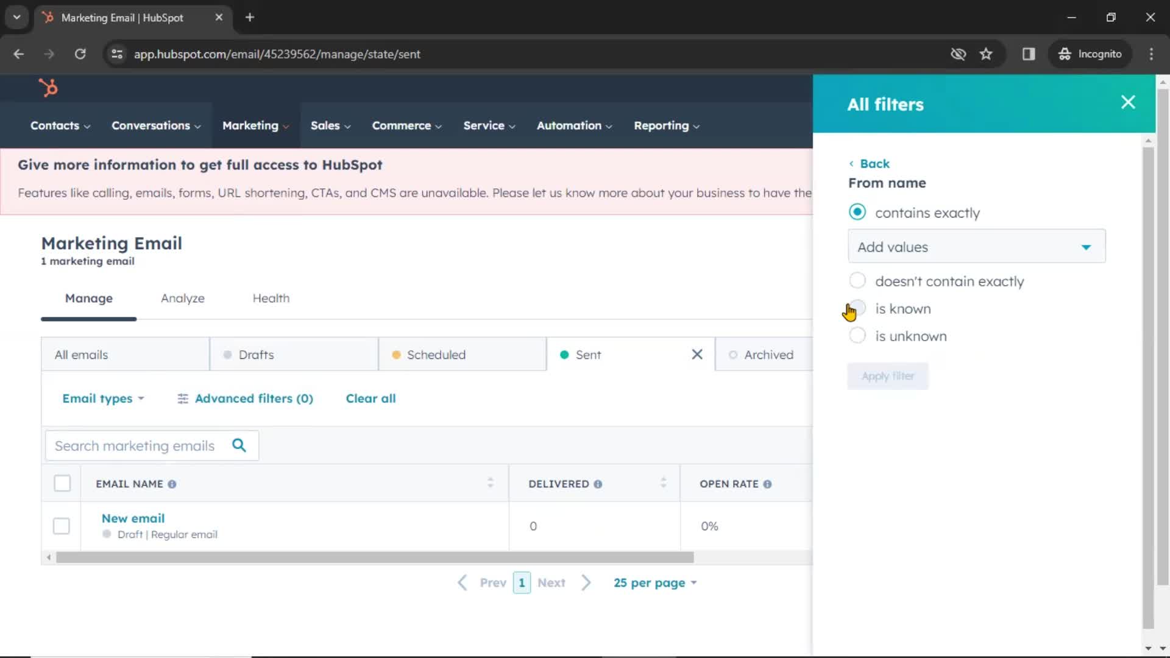Image resolution: width=1170 pixels, height=658 pixels.
Task: Select the 'contains exactly' radio button
Action: click(x=857, y=212)
